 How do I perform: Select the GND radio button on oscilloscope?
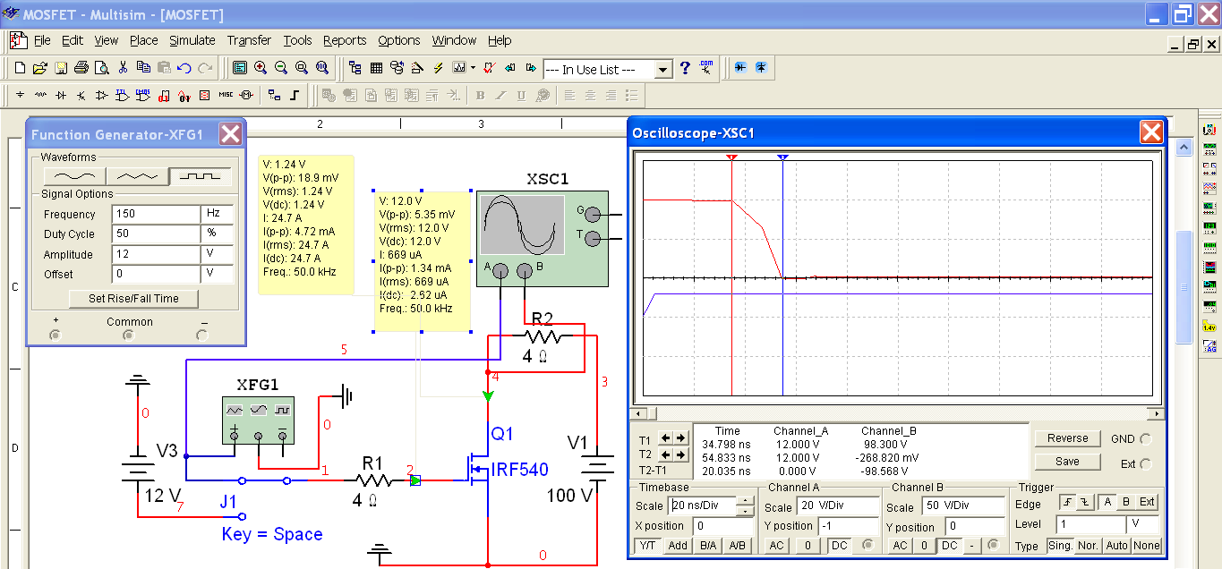click(x=1145, y=439)
